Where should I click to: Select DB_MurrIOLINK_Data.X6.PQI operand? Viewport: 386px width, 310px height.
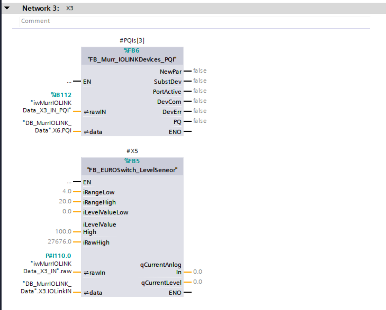[x=47, y=127]
